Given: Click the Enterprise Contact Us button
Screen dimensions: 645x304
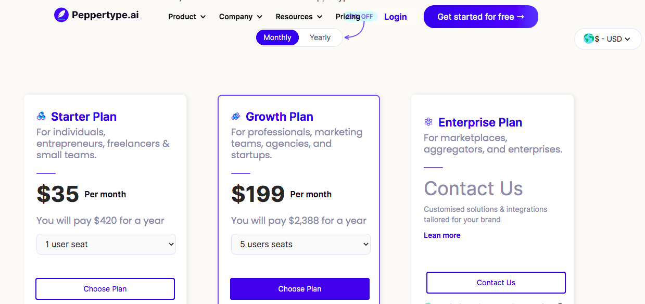Looking at the screenshot, I should coord(496,283).
